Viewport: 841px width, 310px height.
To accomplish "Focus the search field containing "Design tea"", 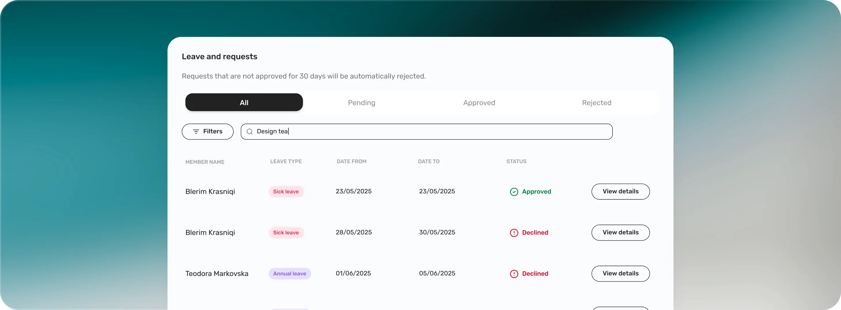I will coord(431,132).
